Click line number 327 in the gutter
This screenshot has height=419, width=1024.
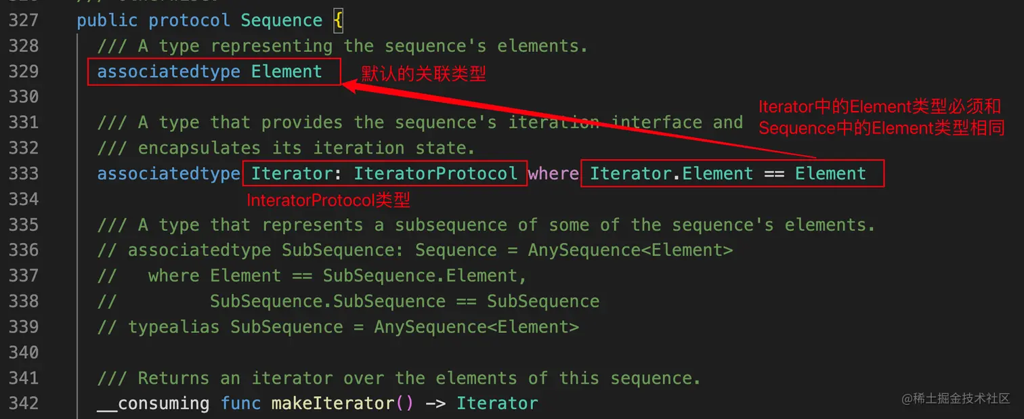tap(24, 20)
